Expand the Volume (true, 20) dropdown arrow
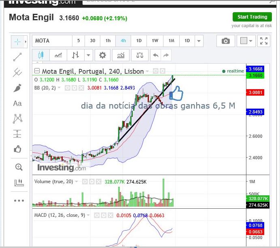Viewport: 280px width, 248px height. [x=76, y=182]
